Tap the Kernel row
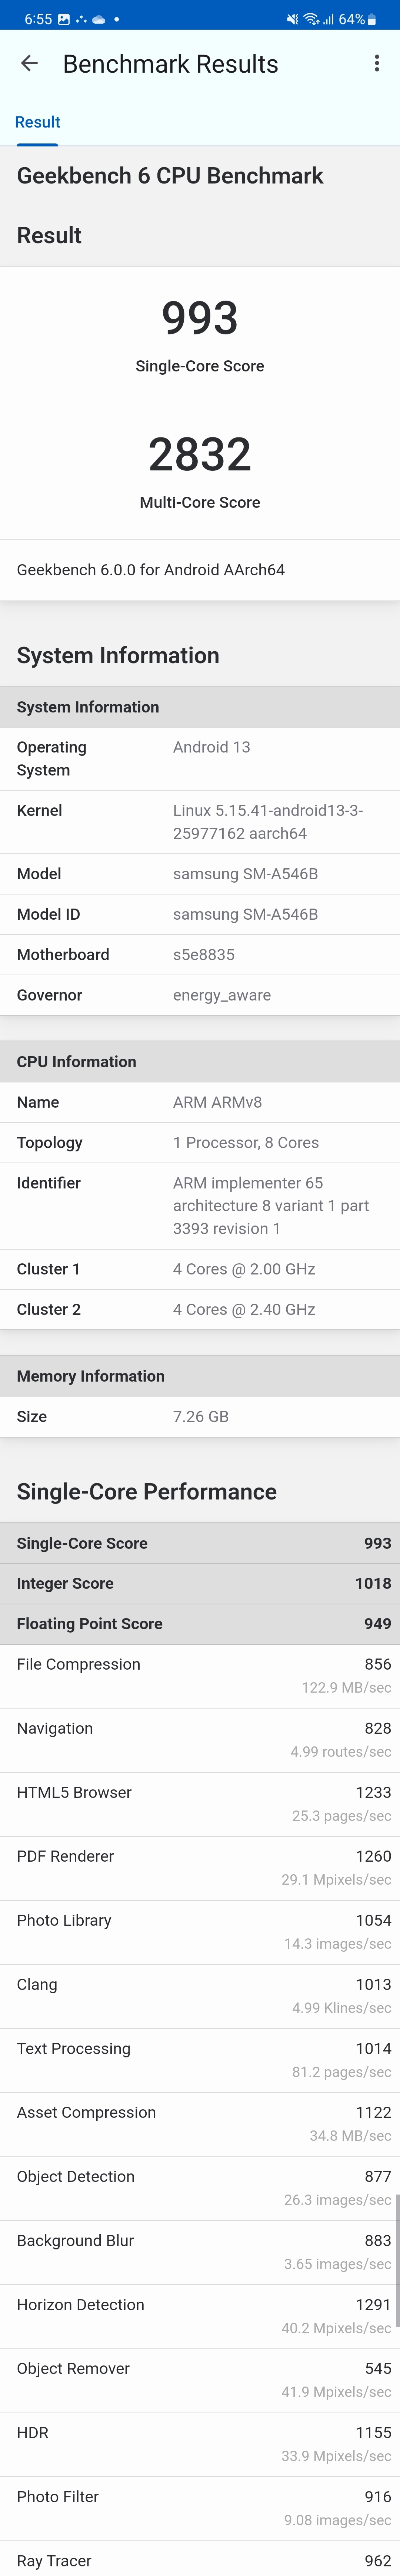Viewport: 400px width, 2576px height. tap(200, 822)
